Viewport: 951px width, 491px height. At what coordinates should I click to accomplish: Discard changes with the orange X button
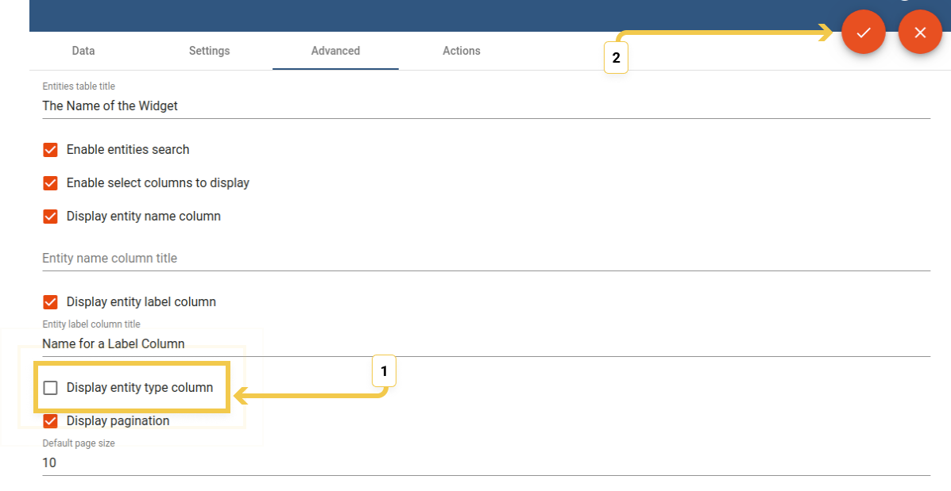point(920,33)
